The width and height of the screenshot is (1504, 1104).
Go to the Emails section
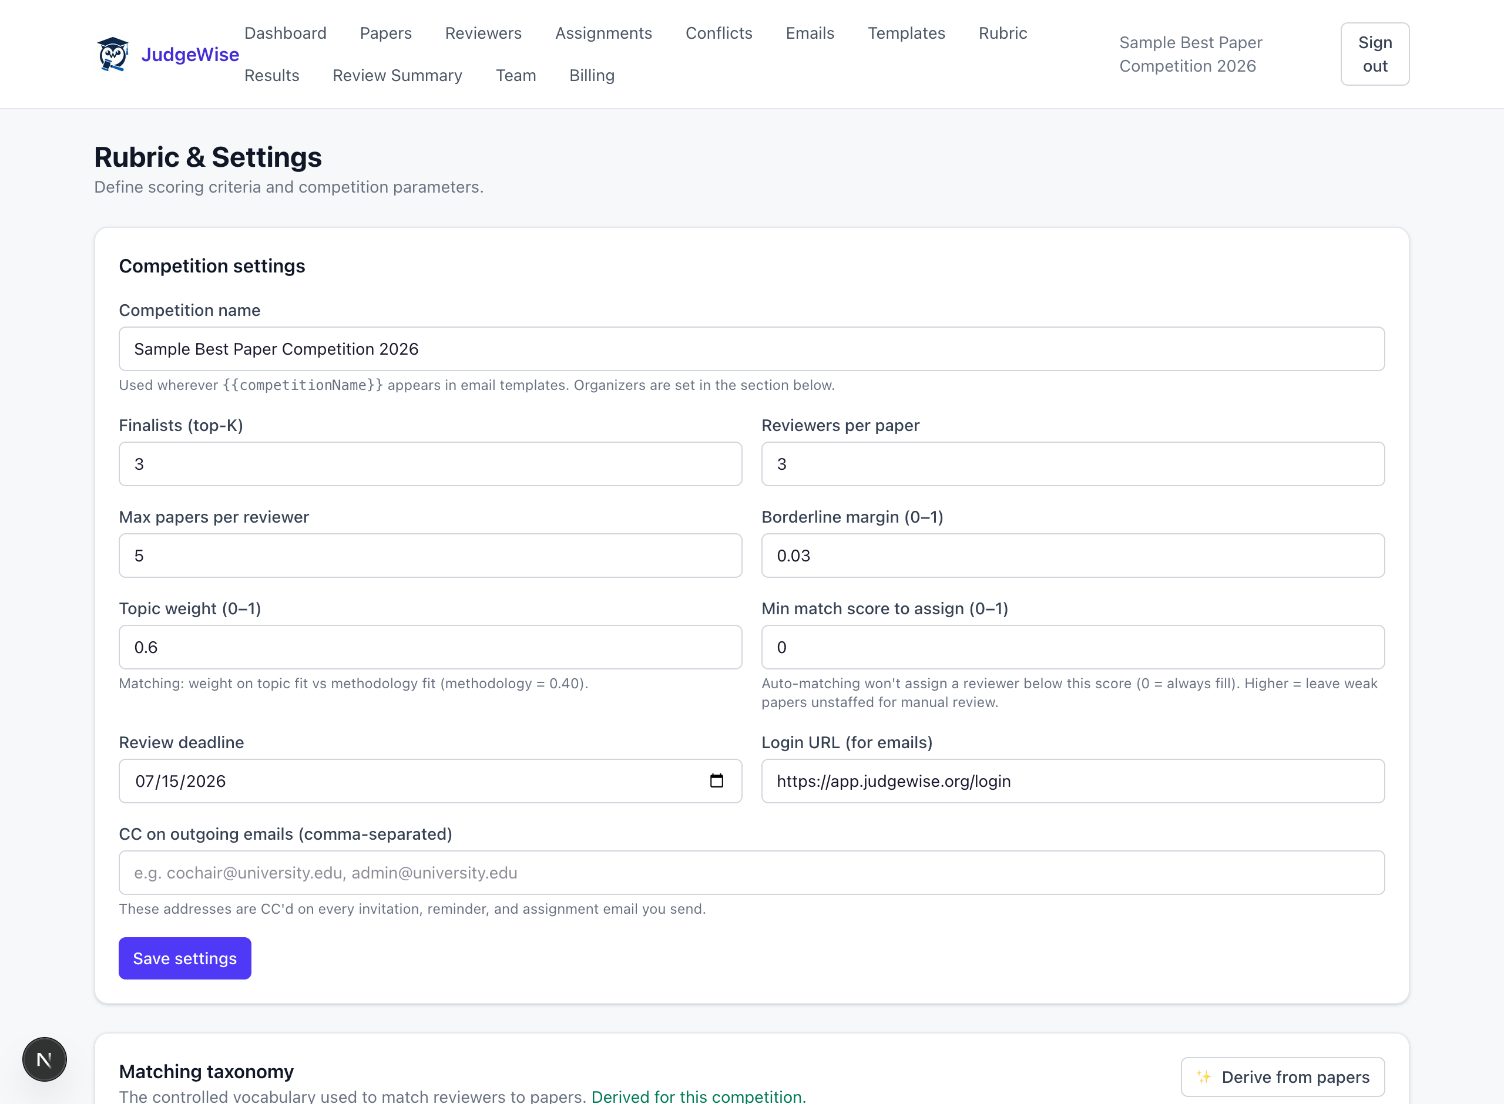tap(810, 33)
